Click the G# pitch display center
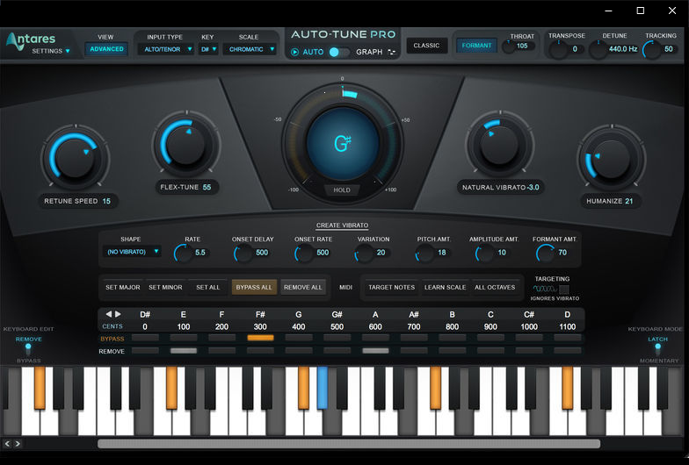The height and width of the screenshot is (465, 689). tap(343, 144)
